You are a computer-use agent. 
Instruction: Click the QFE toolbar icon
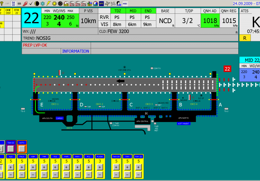tap(101, 3)
